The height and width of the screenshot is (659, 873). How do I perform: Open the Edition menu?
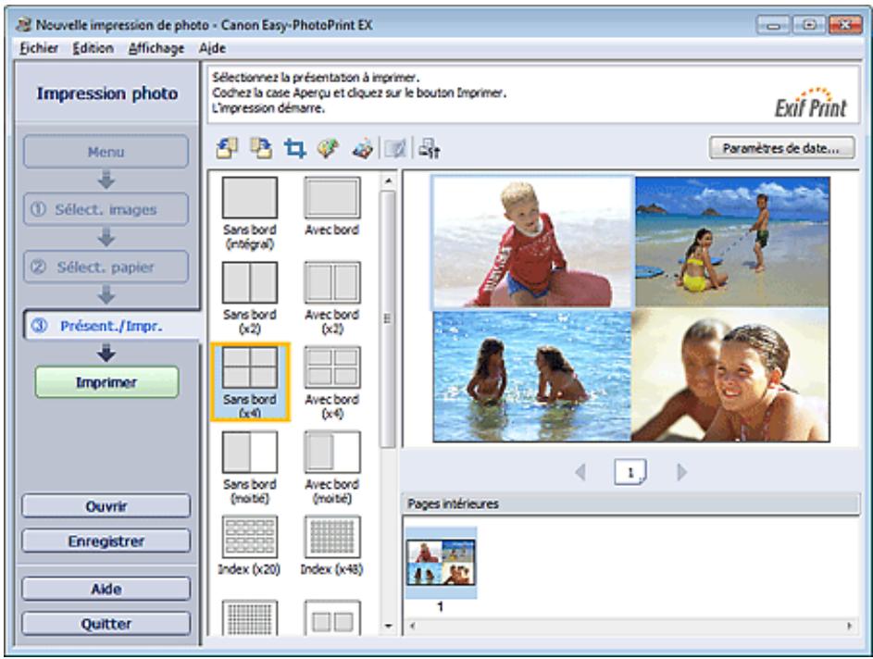[93, 48]
